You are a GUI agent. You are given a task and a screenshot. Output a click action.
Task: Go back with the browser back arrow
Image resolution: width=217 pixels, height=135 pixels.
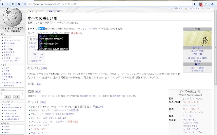pos(3,4)
